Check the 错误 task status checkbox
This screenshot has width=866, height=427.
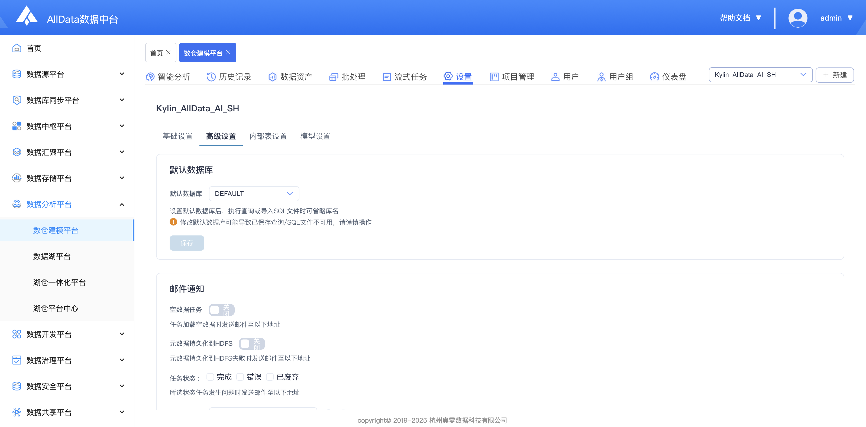tap(240, 377)
